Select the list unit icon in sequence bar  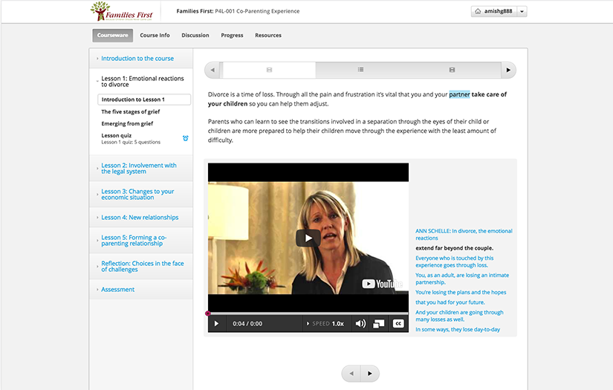point(360,70)
